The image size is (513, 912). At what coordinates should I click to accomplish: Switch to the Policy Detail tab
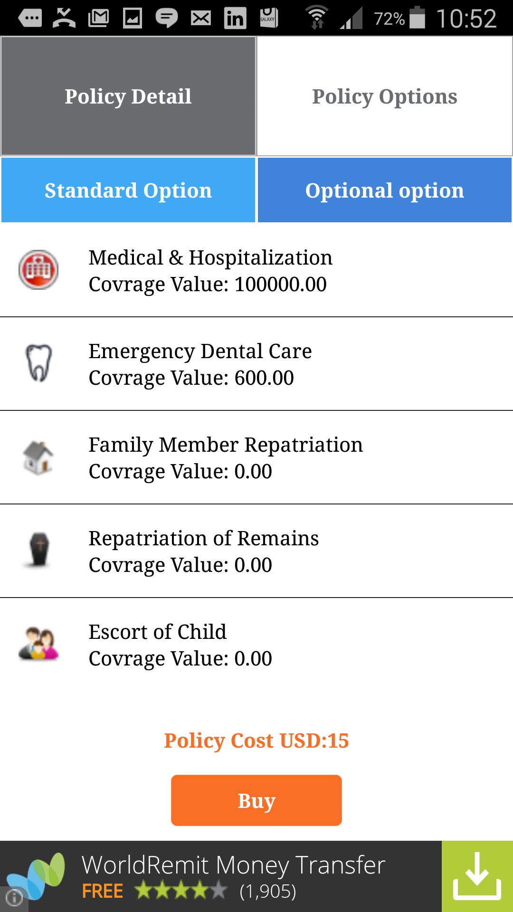pos(128,96)
